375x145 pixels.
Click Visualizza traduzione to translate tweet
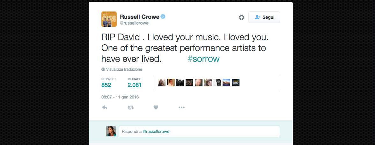pos(124,69)
